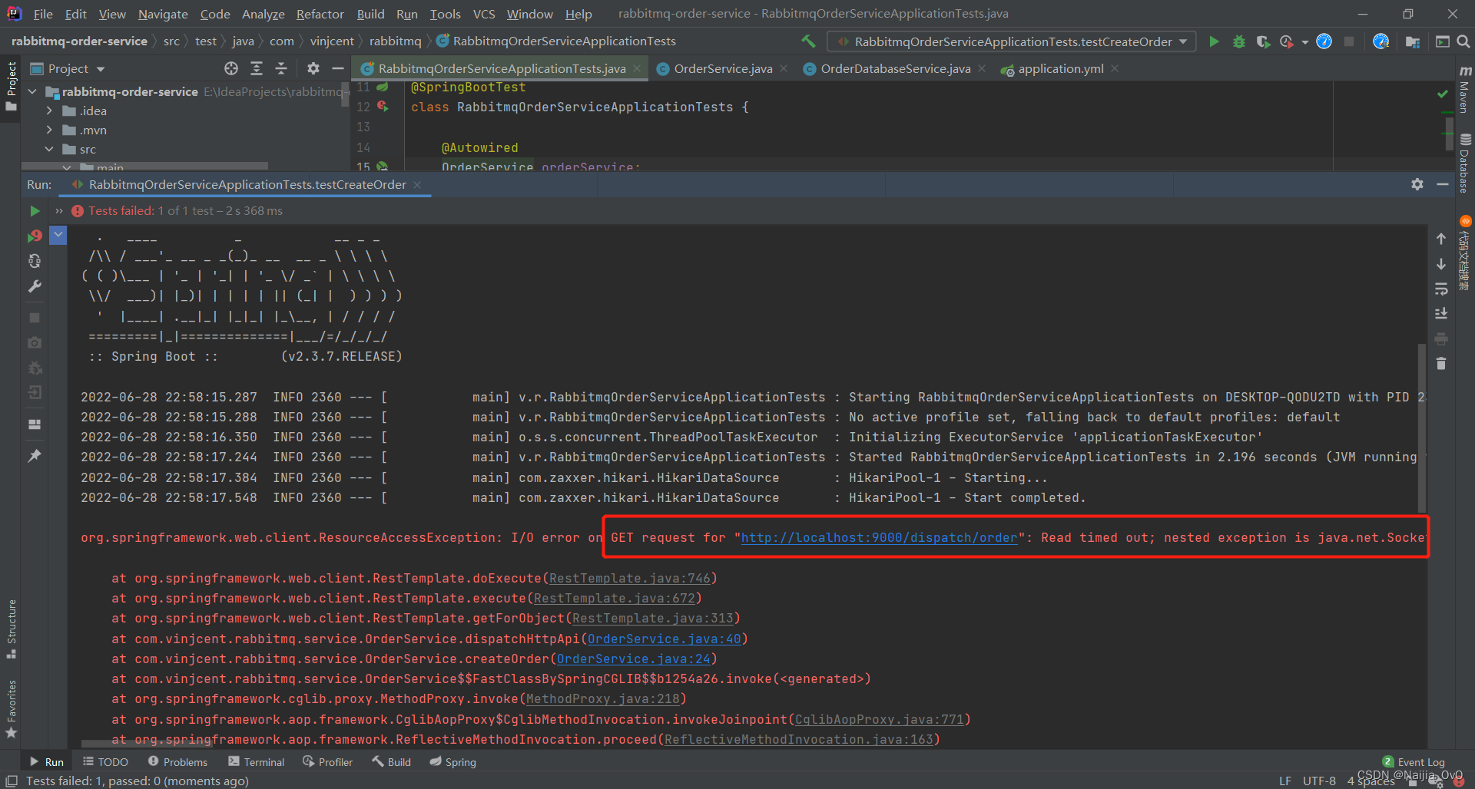The height and width of the screenshot is (789, 1475).
Task: Select opened file locate target icon in Project
Action: pos(231,69)
